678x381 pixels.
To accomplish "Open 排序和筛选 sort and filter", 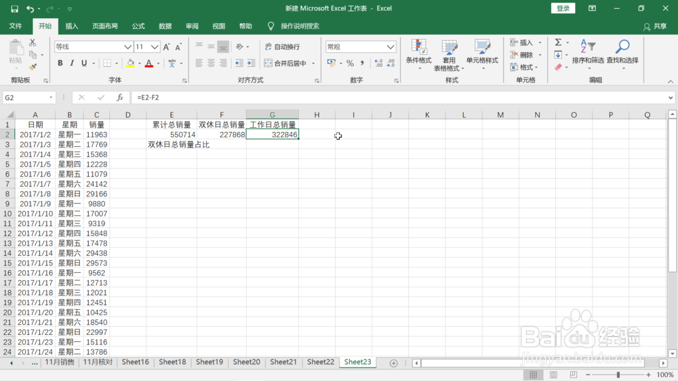I will coord(588,55).
